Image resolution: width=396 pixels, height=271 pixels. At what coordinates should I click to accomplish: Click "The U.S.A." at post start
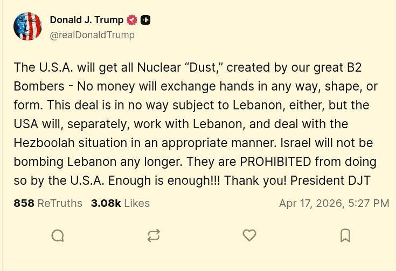point(44,67)
